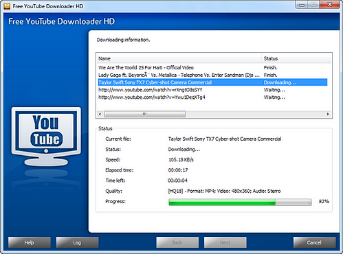Open the Help button

click(30, 242)
